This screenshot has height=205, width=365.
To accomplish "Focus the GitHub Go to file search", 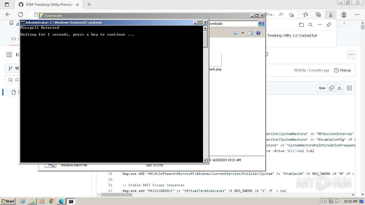I will coord(13,80).
